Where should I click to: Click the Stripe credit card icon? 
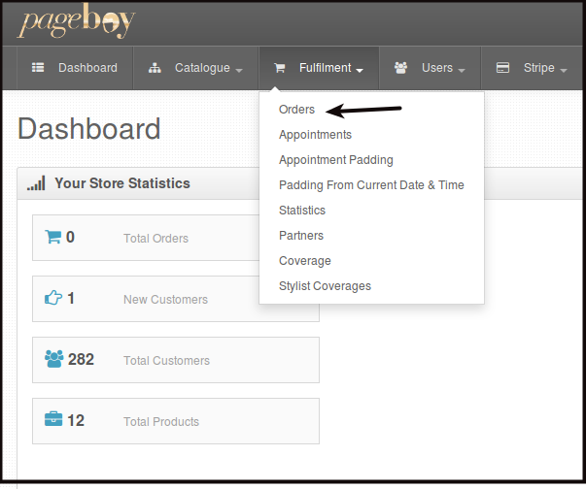(502, 68)
